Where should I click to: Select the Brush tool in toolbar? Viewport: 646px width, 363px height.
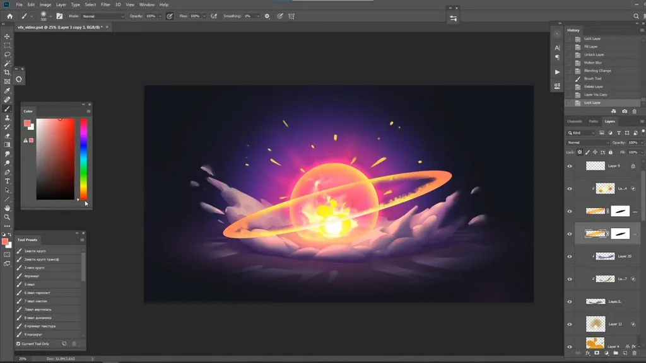pos(7,108)
